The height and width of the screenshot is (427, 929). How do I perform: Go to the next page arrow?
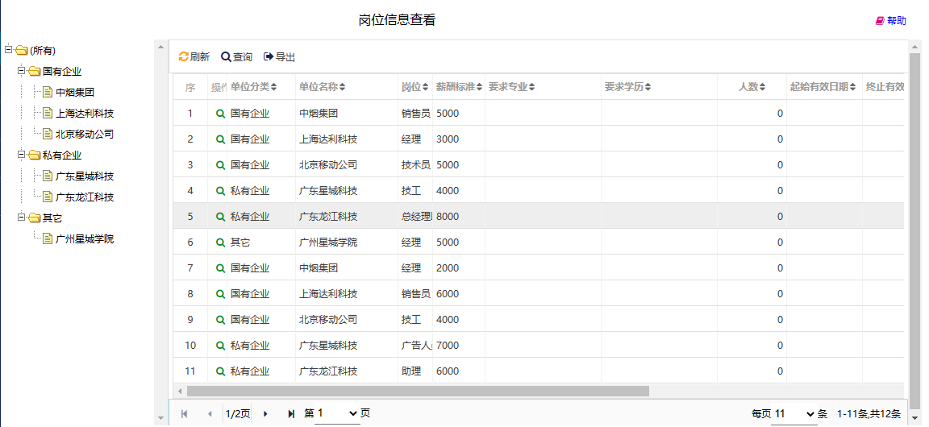coord(265,414)
